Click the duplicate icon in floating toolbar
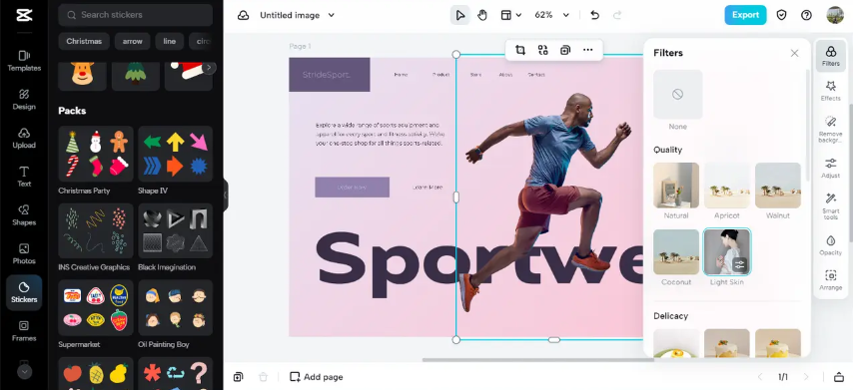853x390 pixels. click(565, 50)
